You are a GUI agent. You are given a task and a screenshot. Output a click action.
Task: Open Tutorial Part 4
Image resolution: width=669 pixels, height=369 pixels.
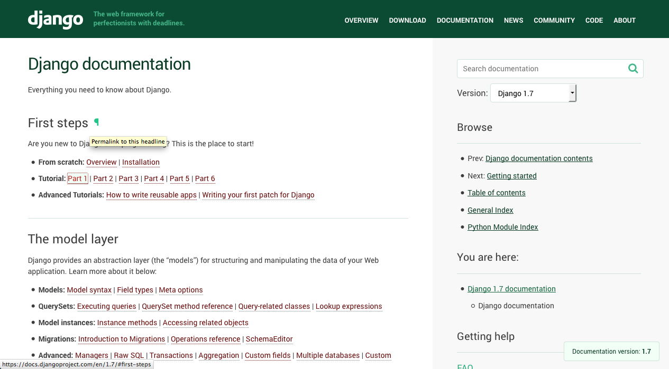pyautogui.click(x=154, y=178)
